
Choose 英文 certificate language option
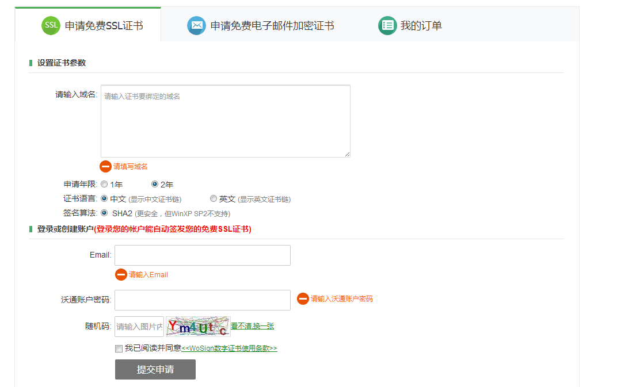click(214, 198)
